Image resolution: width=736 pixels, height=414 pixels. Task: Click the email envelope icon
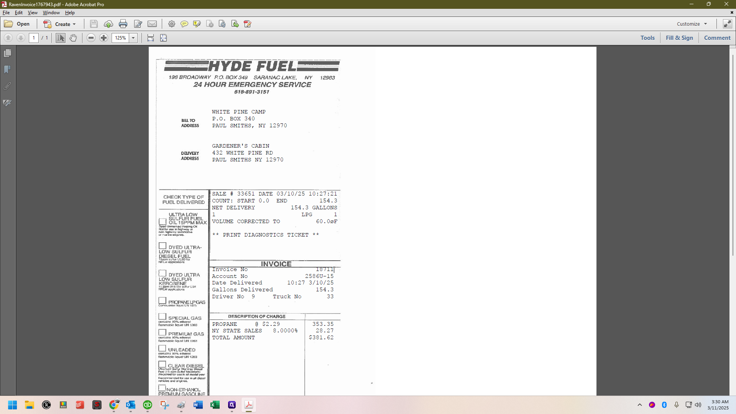[x=152, y=24]
